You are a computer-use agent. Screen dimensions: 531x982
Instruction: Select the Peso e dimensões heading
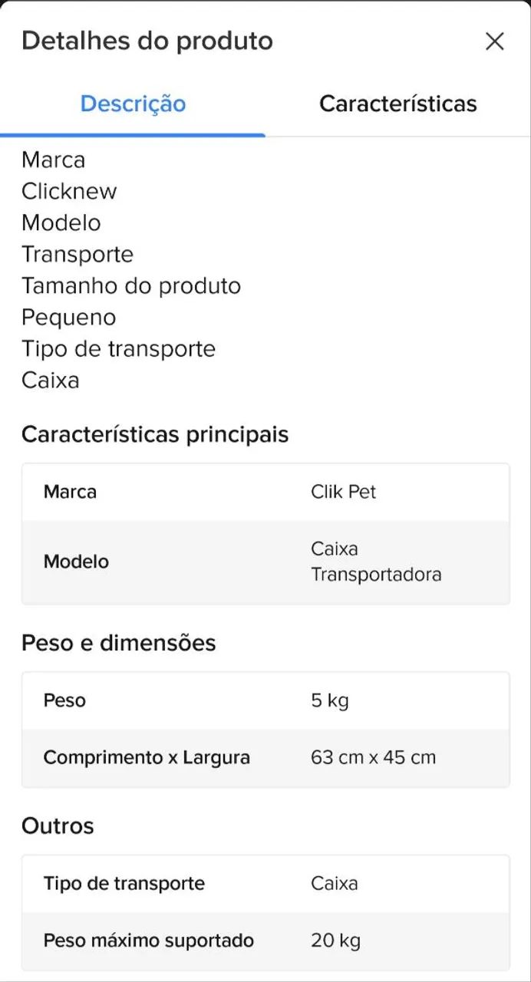coord(119,643)
